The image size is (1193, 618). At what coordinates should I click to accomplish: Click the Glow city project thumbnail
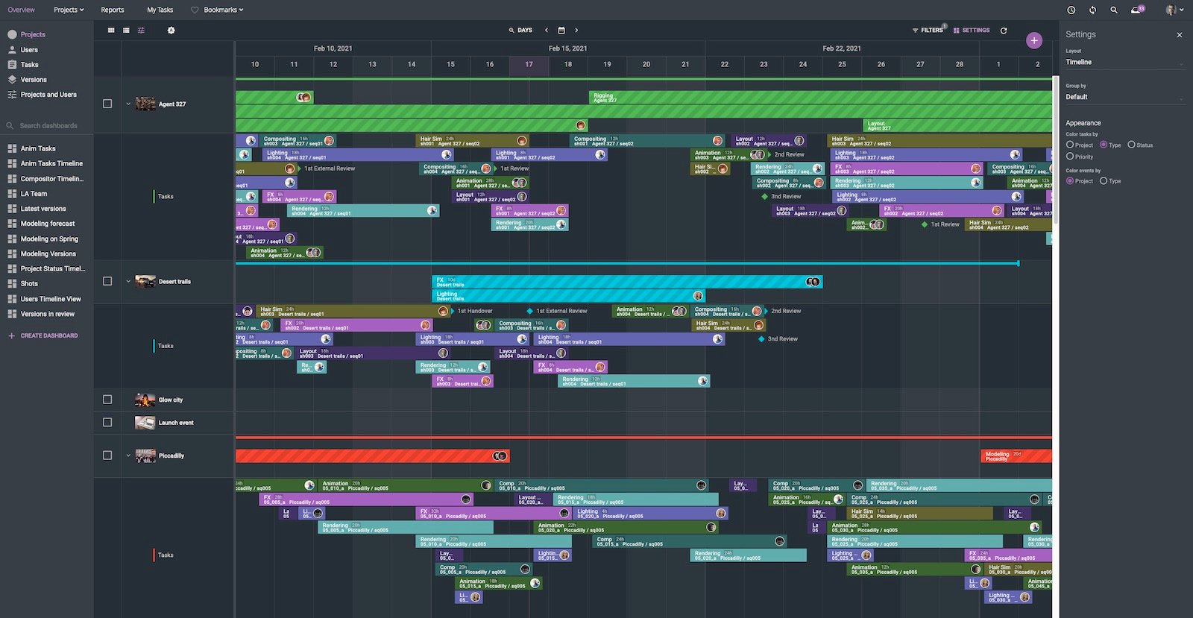pos(145,400)
